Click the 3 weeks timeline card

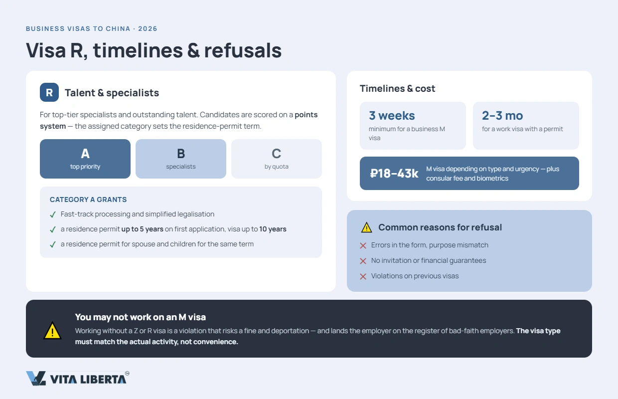tap(413, 126)
